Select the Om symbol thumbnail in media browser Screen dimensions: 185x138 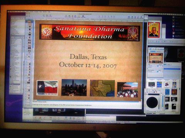(x=166, y=85)
